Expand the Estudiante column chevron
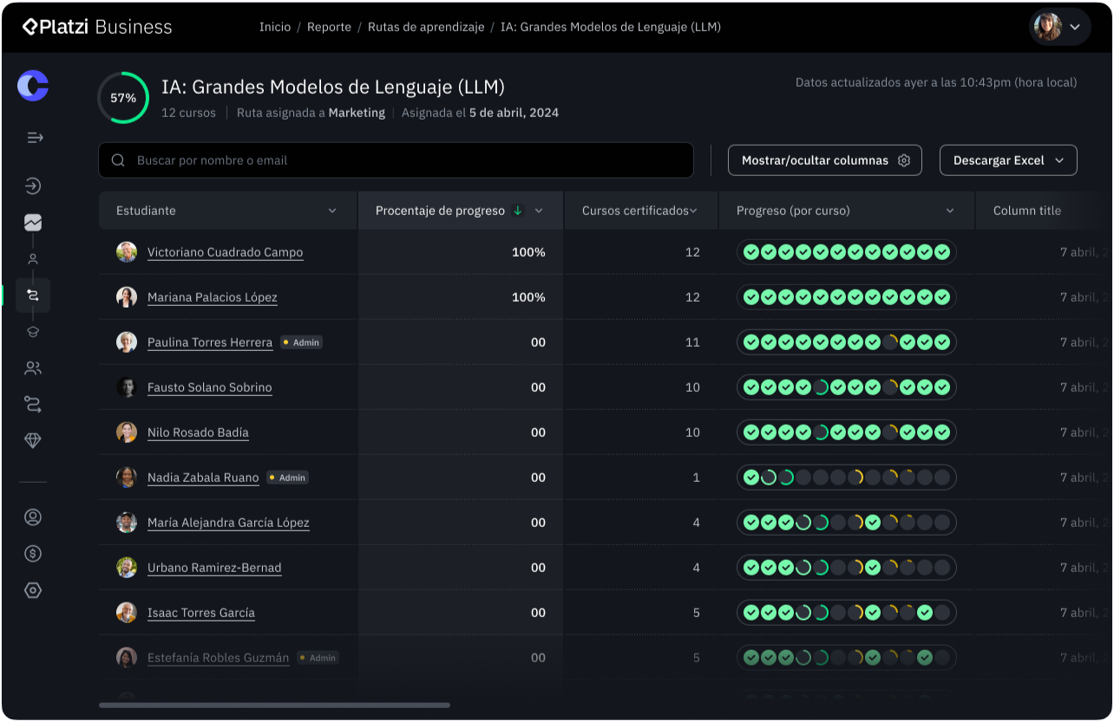Screen dimensions: 1114x721 332,211
